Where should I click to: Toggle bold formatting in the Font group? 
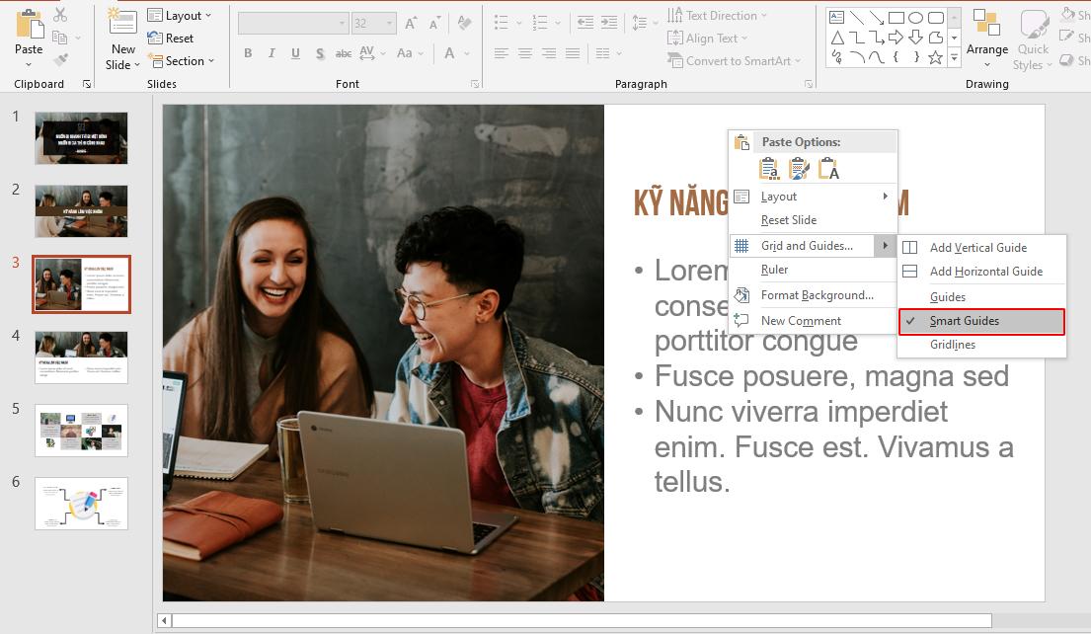(x=248, y=53)
